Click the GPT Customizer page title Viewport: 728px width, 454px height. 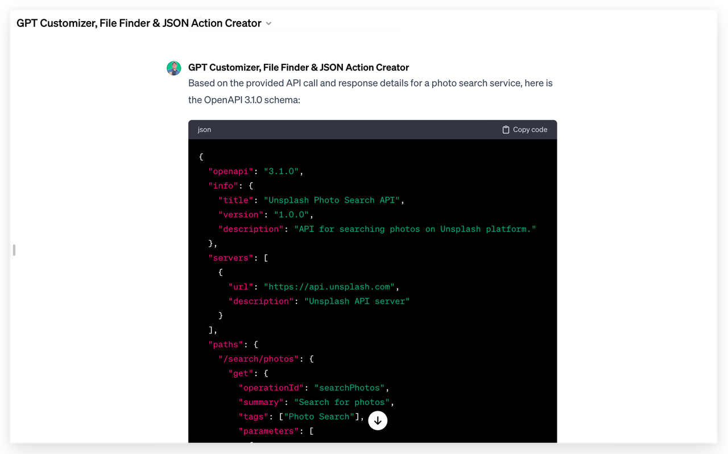click(139, 23)
